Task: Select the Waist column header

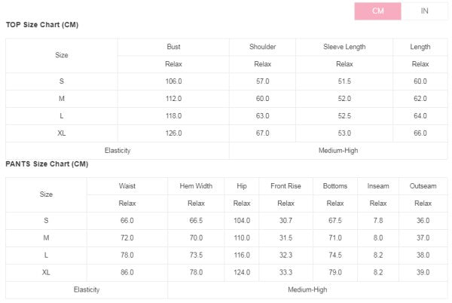Action: click(127, 185)
